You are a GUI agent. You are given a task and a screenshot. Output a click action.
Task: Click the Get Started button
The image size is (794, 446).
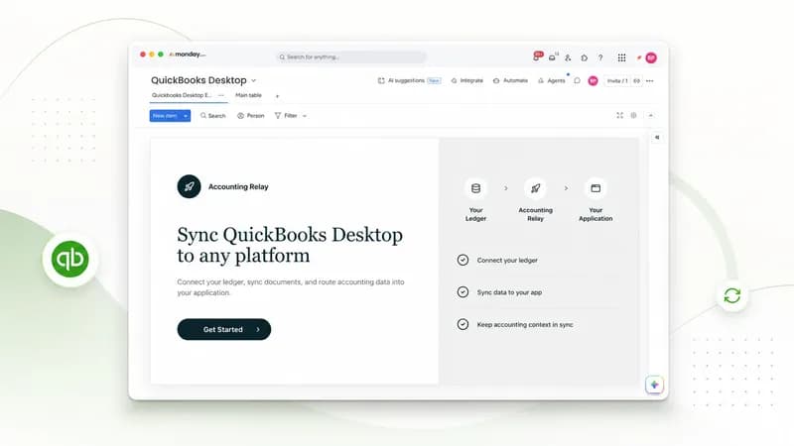pos(224,329)
